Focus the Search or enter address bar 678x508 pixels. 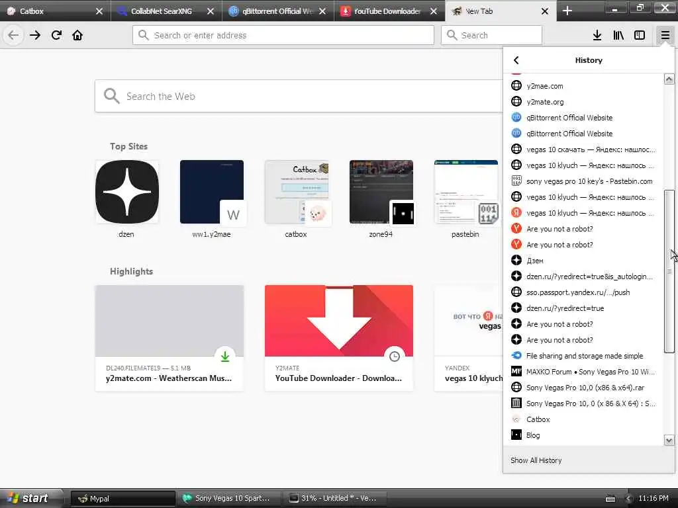coord(283,35)
